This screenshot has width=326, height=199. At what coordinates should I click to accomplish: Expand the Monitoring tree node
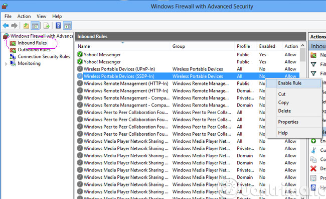(x=6, y=64)
